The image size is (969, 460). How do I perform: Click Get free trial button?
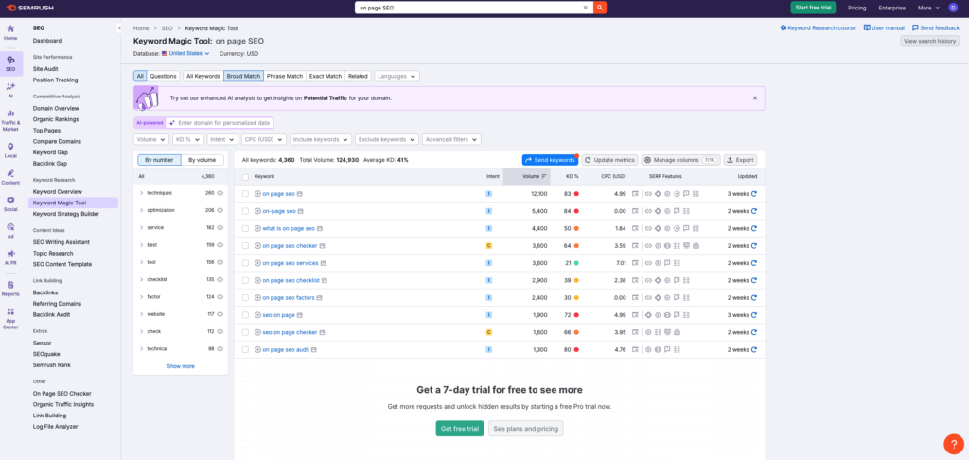(460, 429)
